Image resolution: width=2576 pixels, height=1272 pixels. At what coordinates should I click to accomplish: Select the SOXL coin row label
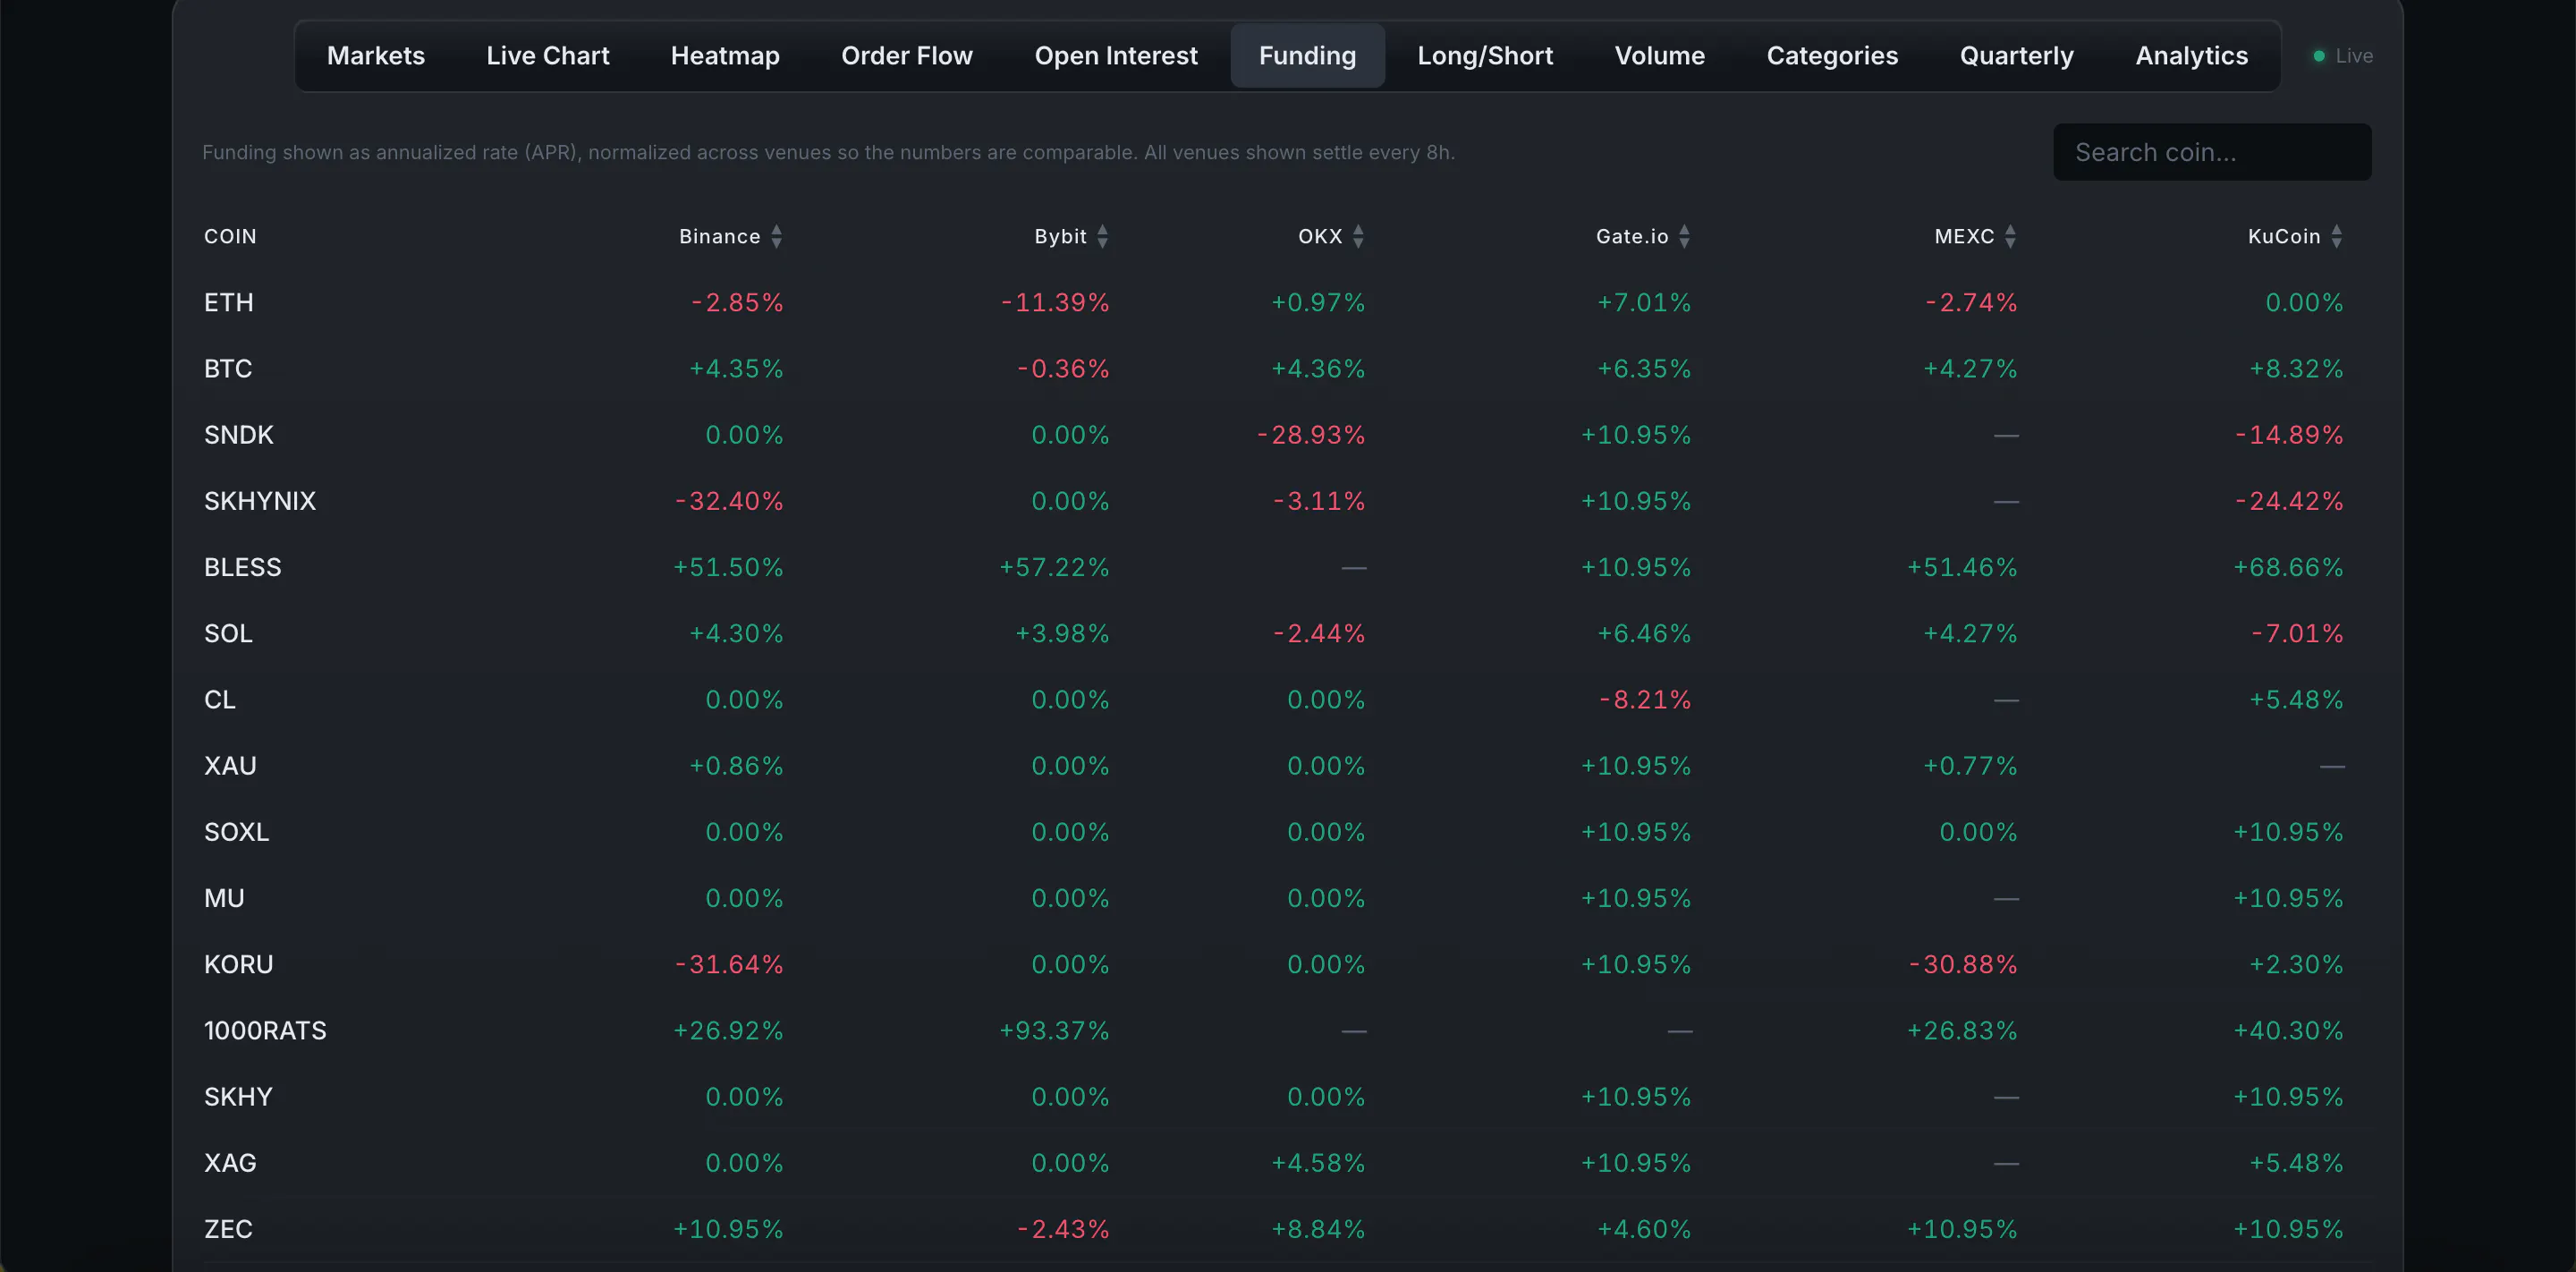[237, 832]
